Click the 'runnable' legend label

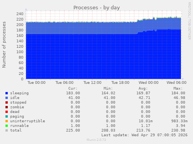coord(19,126)
